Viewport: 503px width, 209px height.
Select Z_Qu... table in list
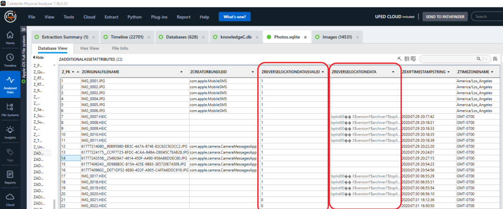(39, 72)
